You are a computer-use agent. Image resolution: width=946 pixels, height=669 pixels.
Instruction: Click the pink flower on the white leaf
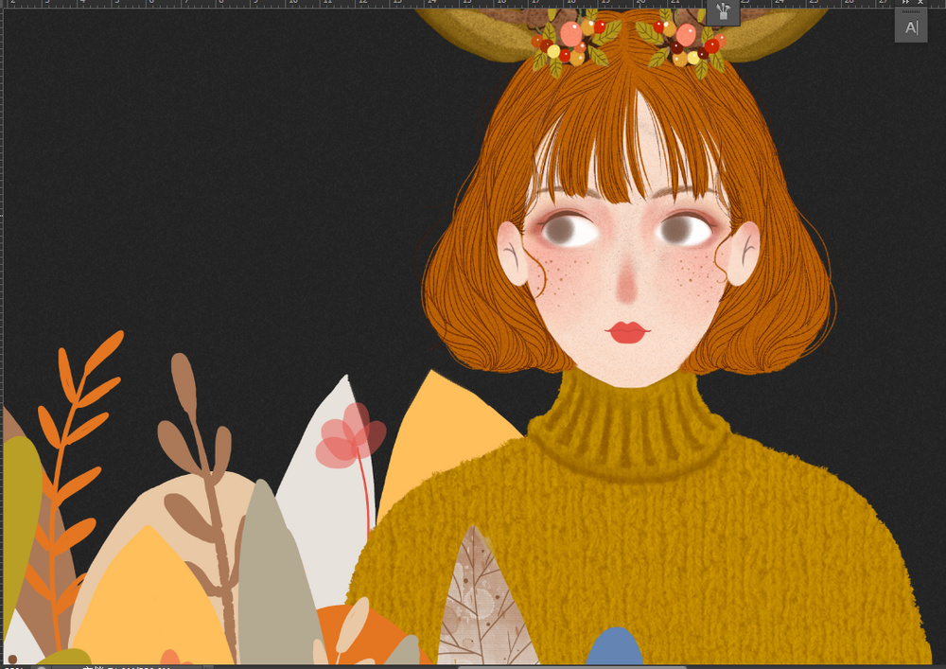(x=351, y=435)
